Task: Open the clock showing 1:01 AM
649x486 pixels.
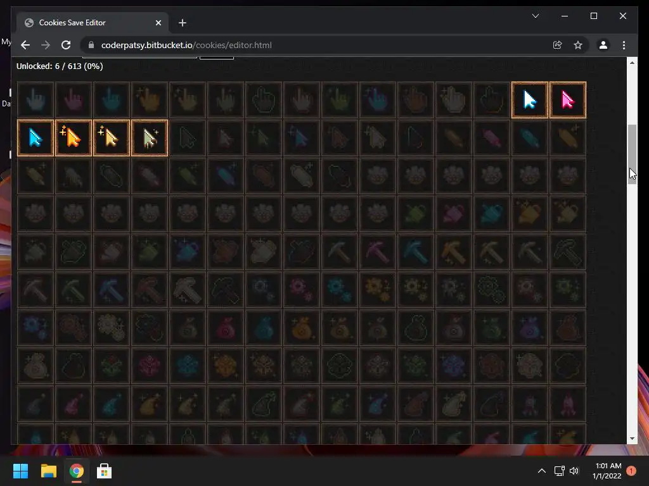Action: (x=607, y=471)
